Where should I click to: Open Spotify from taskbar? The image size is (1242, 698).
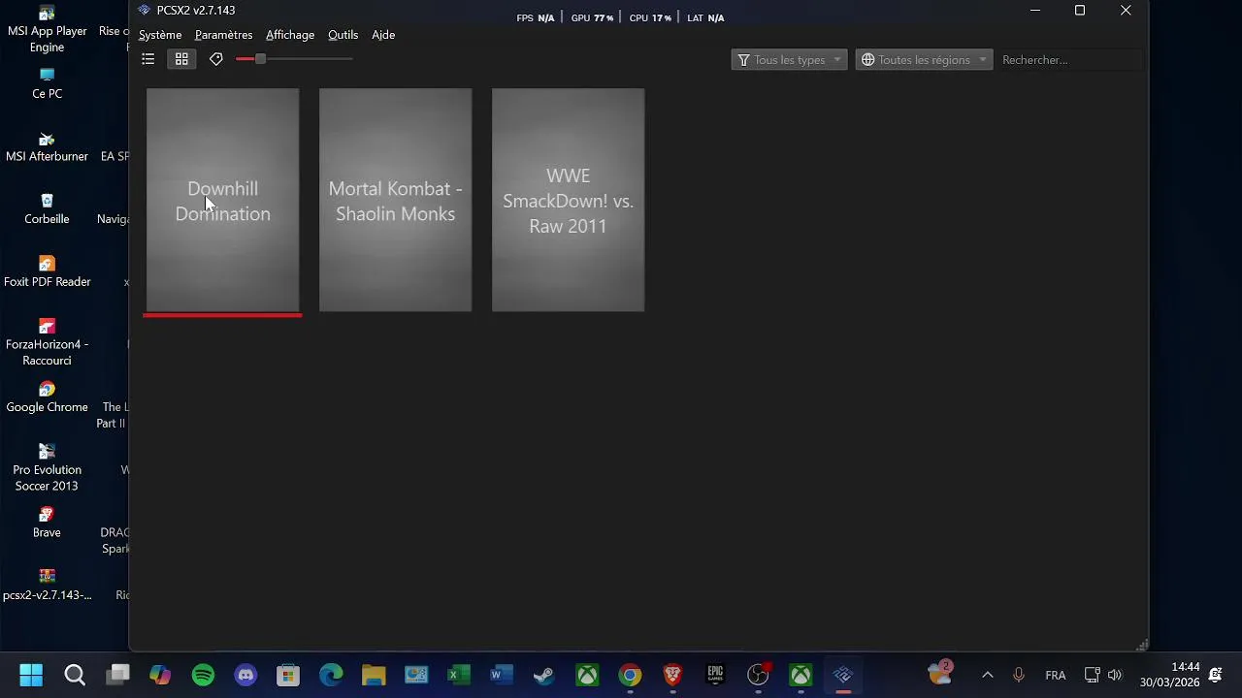coord(203,675)
